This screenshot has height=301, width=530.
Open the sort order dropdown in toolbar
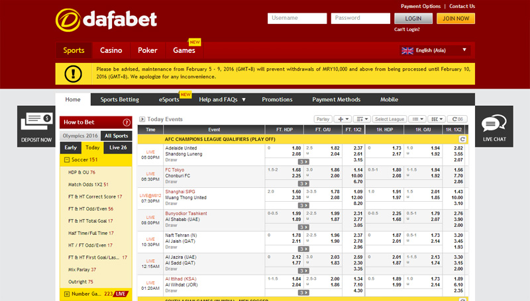click(x=362, y=119)
